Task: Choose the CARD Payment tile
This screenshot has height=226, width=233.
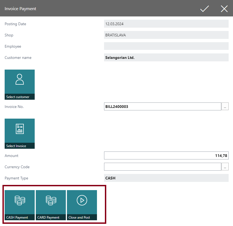Action: 51,205
